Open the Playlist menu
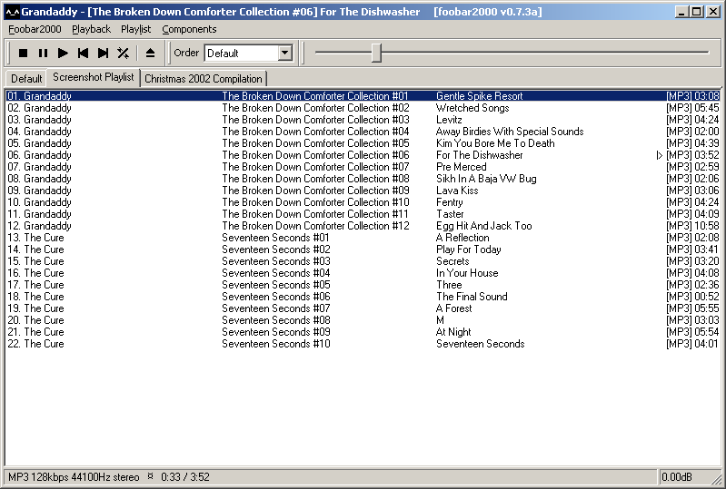Image resolution: width=726 pixels, height=489 pixels. (135, 29)
